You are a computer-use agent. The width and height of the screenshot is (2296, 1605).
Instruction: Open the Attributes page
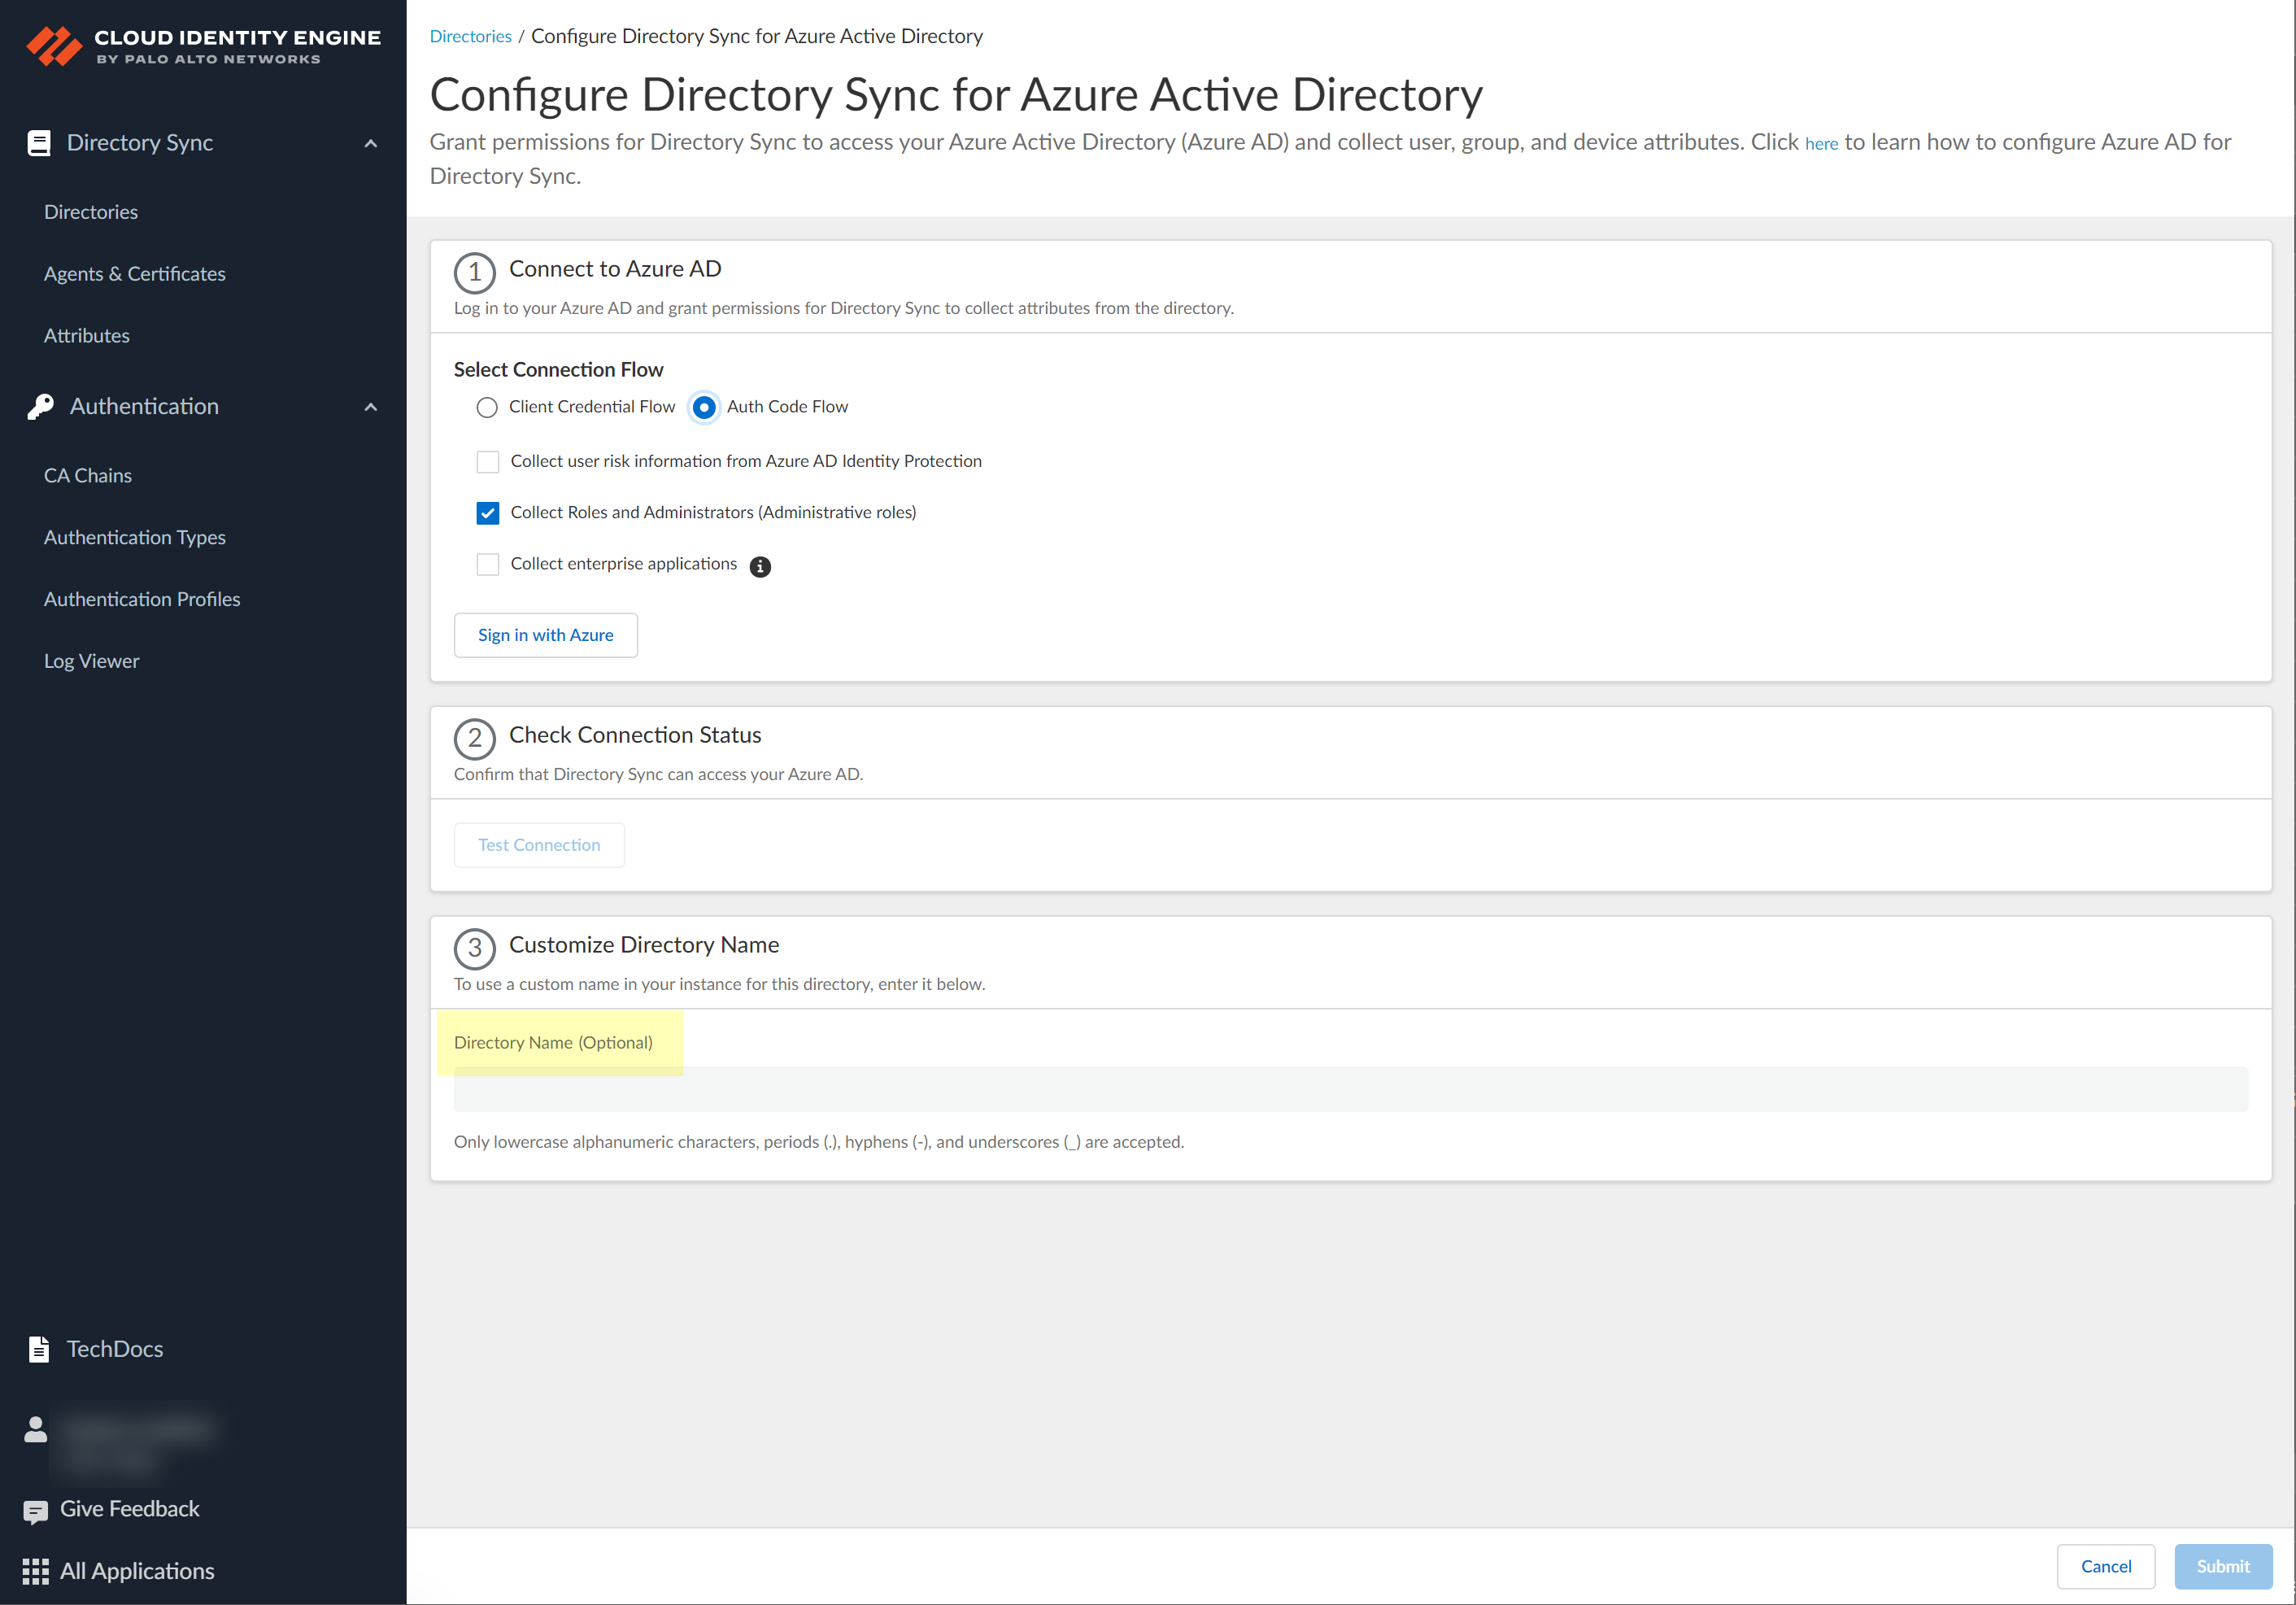tap(86, 335)
